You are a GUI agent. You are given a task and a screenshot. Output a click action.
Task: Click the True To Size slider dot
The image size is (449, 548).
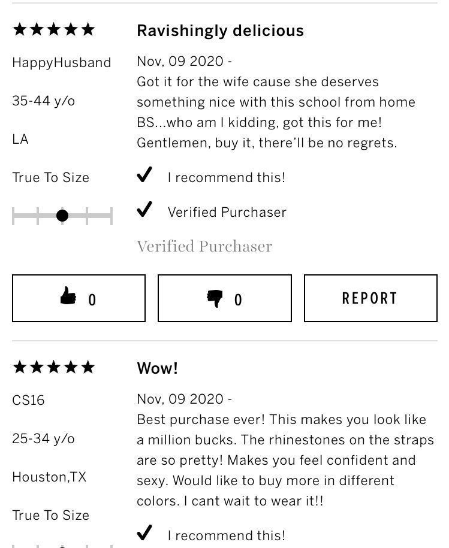coord(62,216)
